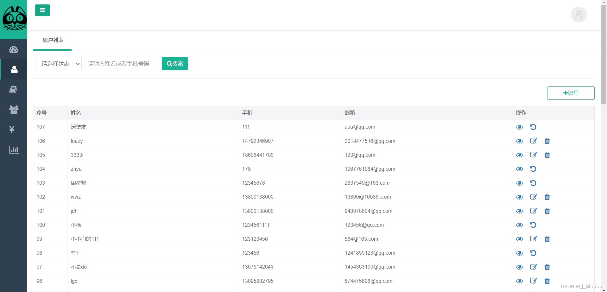
Task: View details of the 3333r row
Action: coord(519,155)
